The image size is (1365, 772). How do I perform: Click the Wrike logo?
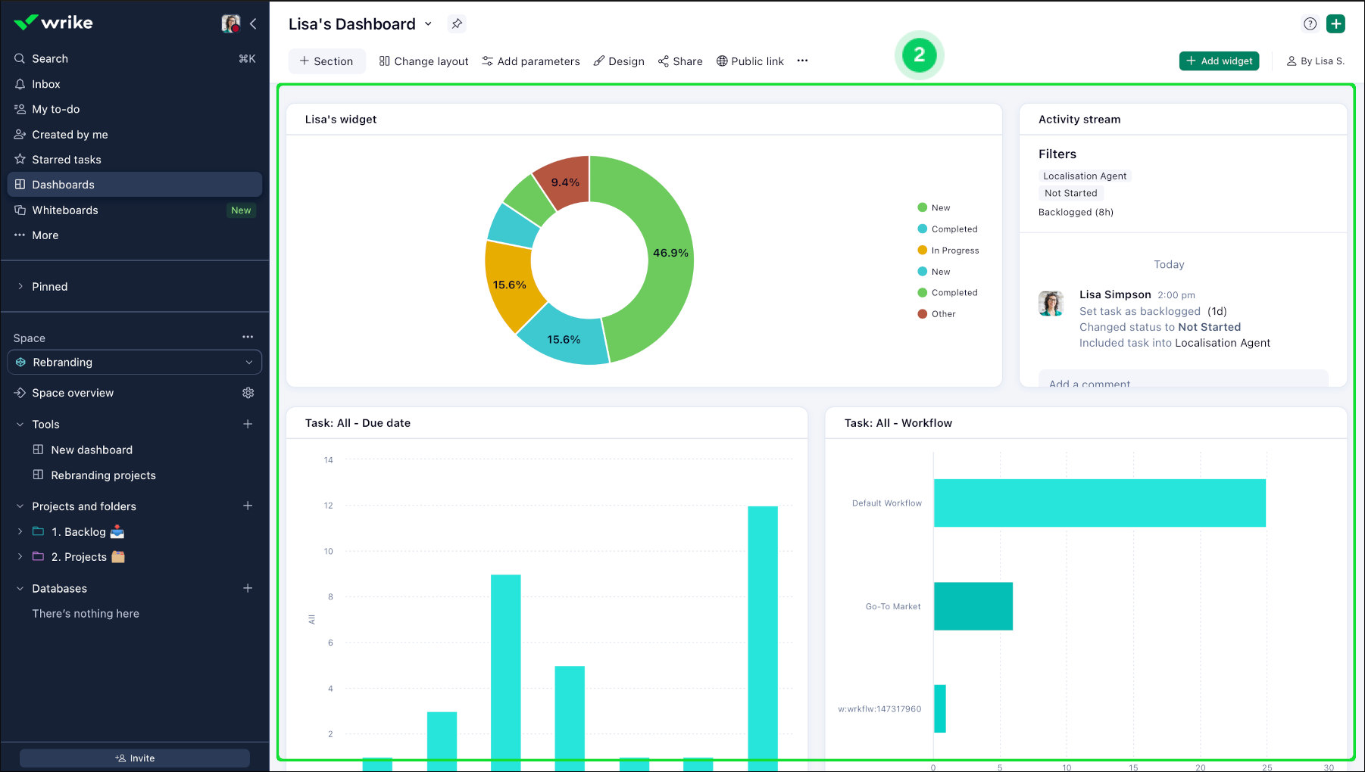(x=53, y=23)
